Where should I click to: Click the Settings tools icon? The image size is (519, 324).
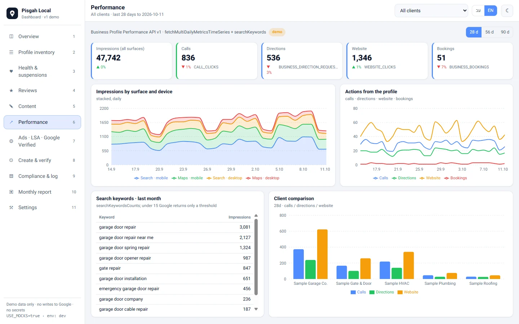[x=11, y=207]
